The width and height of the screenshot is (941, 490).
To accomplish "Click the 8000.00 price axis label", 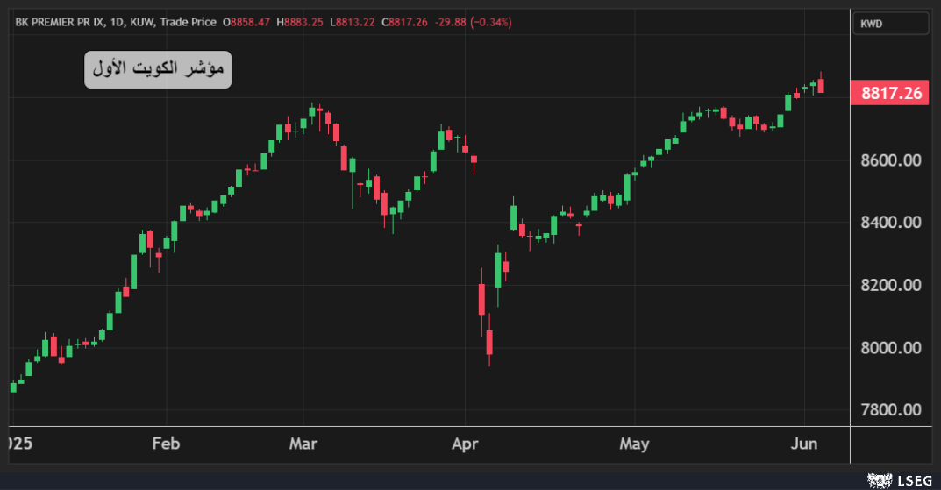I will [x=890, y=348].
